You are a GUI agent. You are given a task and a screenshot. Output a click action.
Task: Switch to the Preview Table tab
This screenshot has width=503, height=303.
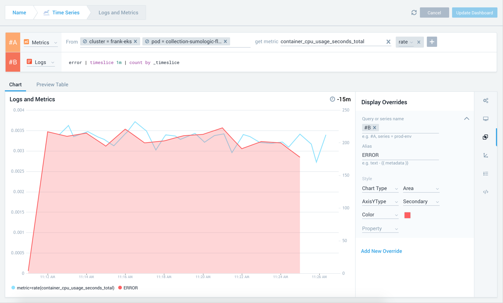click(52, 84)
